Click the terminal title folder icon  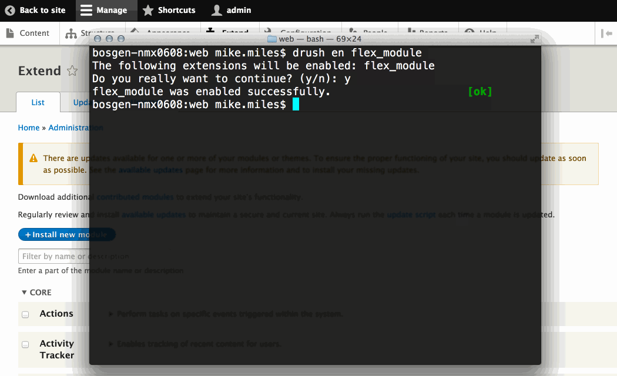(272, 39)
